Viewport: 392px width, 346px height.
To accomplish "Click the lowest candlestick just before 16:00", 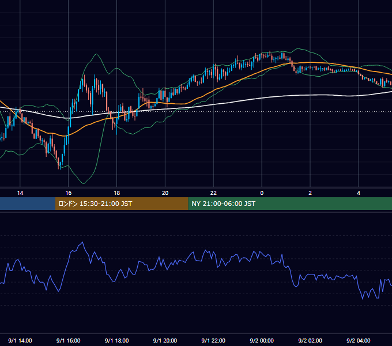I will point(59,163).
